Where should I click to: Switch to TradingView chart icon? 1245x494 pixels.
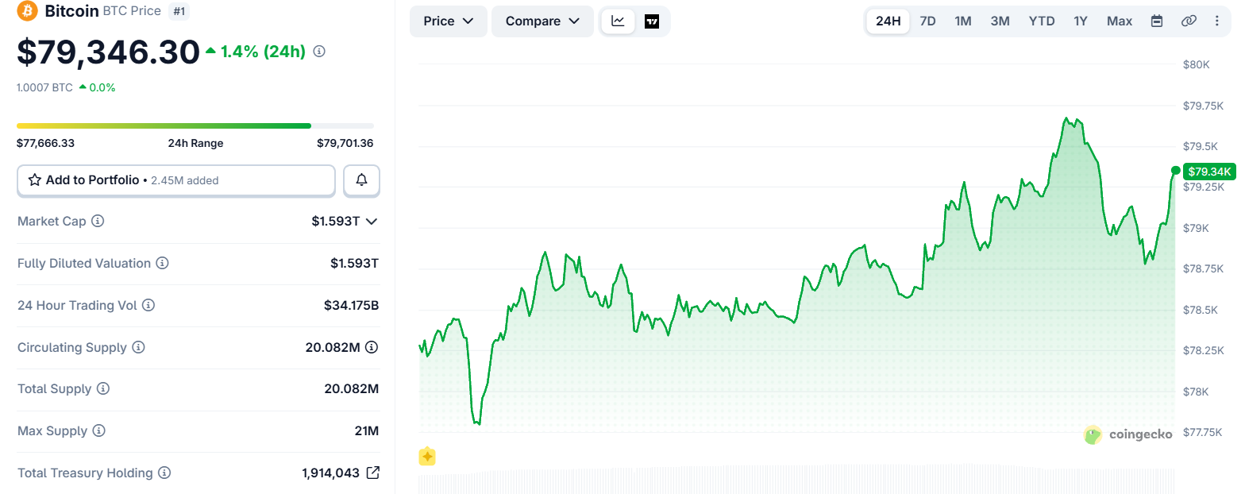pos(652,21)
